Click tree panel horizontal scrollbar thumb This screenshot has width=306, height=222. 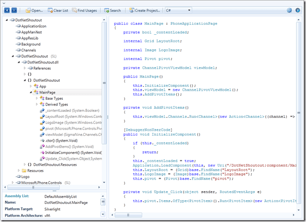33,187
